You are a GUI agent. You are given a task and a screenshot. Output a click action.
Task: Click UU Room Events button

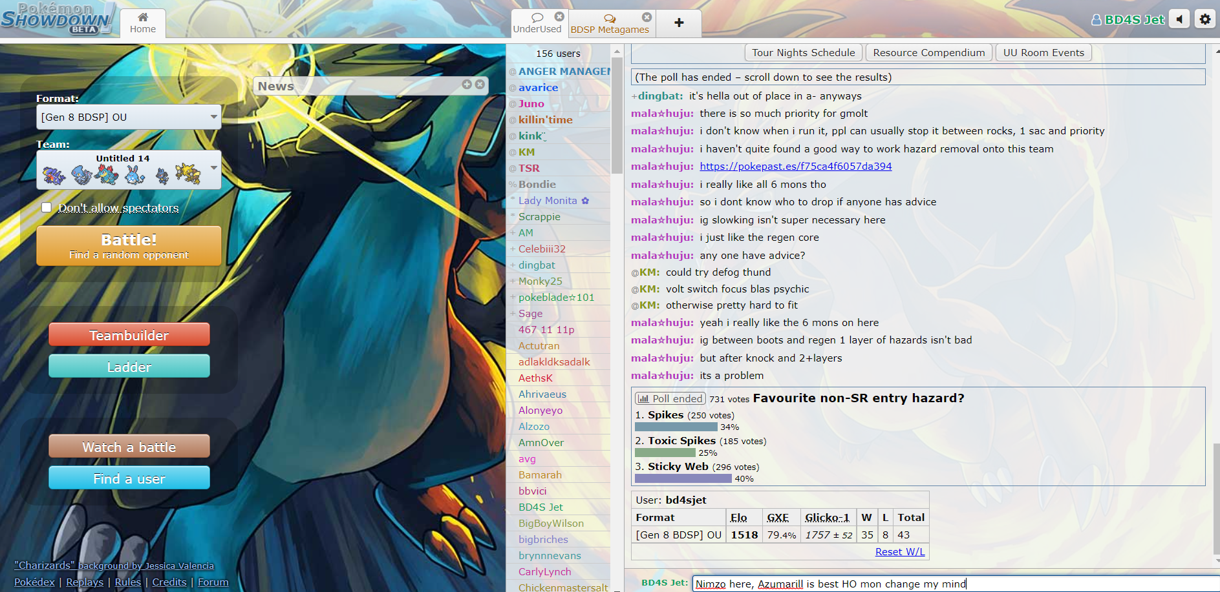[1043, 53]
